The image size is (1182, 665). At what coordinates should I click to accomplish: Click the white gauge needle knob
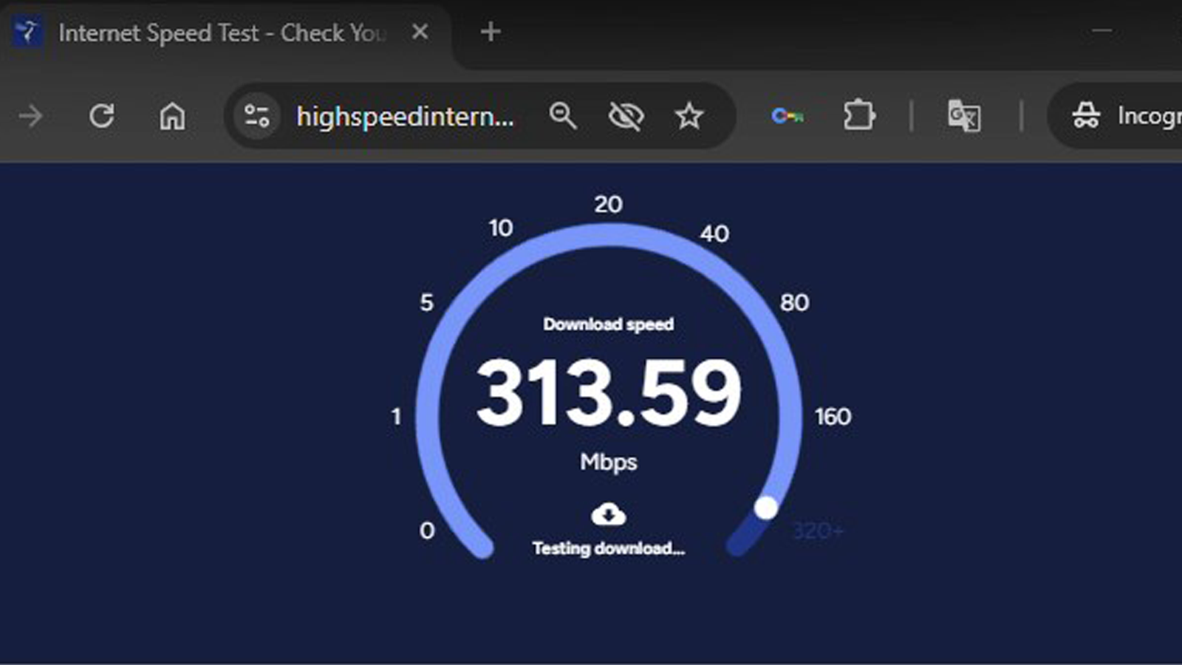point(766,508)
